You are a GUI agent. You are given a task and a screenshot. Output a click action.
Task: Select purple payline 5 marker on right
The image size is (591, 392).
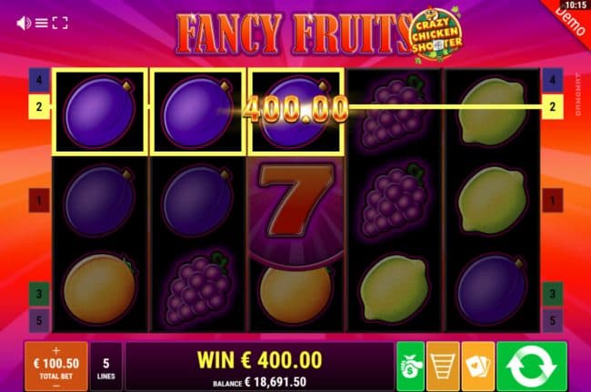pyautogui.click(x=552, y=320)
